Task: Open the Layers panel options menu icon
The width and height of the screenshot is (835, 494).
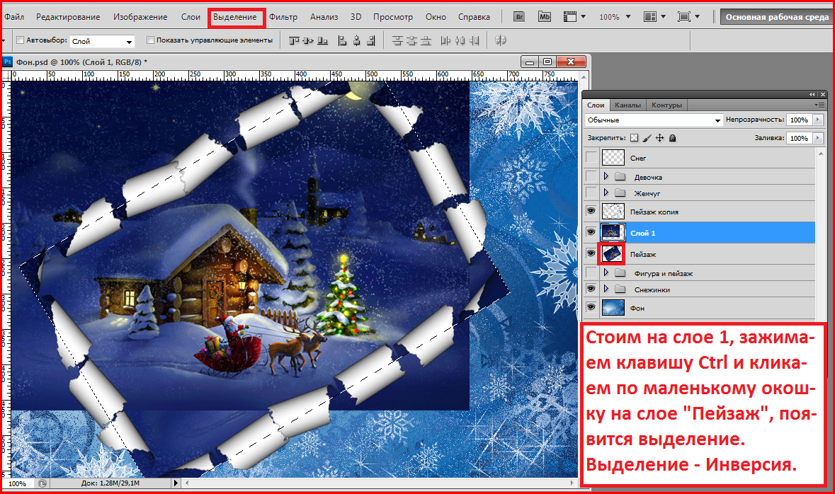Action: (820, 105)
